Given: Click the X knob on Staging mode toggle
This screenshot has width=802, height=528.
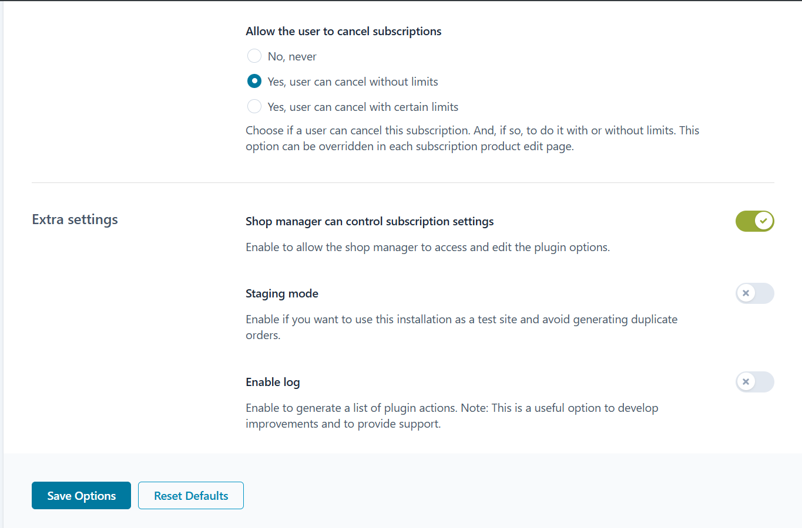Looking at the screenshot, I should click(x=746, y=293).
